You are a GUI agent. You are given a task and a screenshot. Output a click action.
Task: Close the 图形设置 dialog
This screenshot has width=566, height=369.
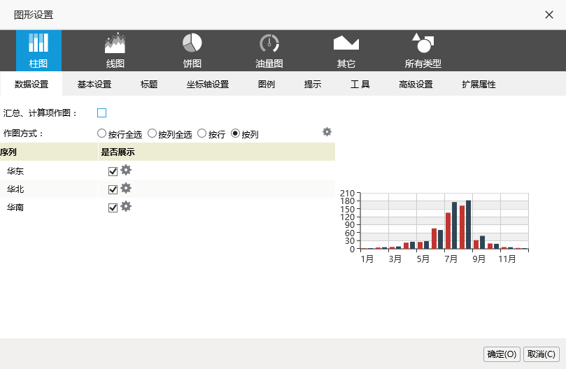coord(549,15)
